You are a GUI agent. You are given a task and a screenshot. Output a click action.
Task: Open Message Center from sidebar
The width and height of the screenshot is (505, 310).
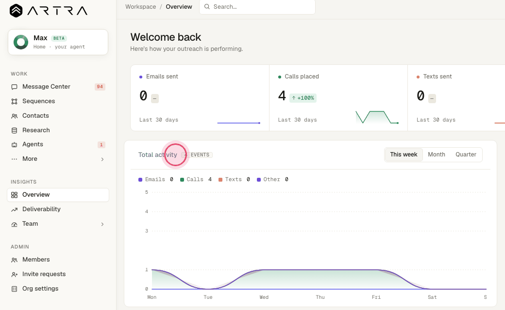pos(58,87)
